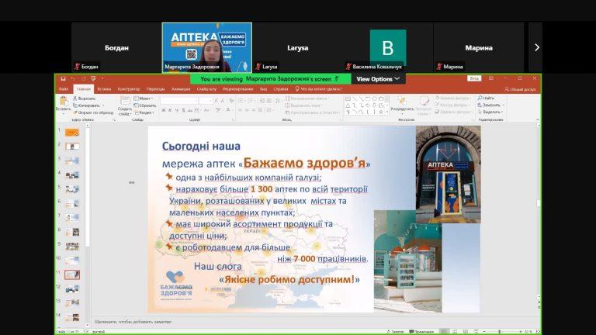Image resolution: width=596 pixels, height=335 pixels.
Task: Click the Underline (Ч) formatting icon
Action: click(x=177, y=110)
